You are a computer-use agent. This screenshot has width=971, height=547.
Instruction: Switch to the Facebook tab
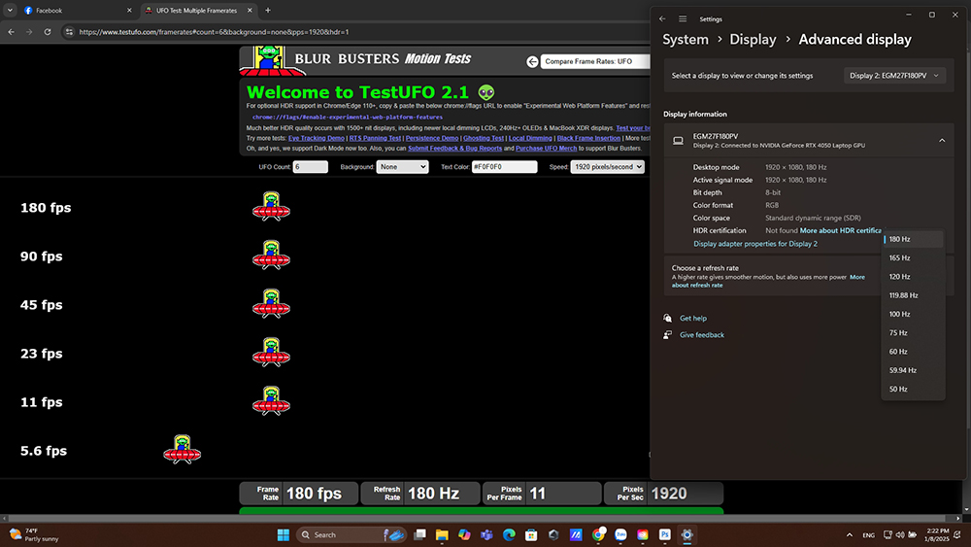[x=76, y=11]
